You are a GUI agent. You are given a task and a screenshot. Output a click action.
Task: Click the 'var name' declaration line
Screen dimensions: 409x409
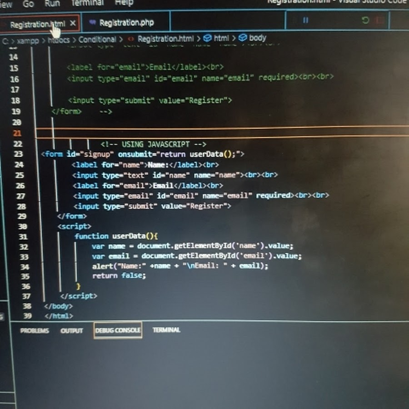coord(193,246)
